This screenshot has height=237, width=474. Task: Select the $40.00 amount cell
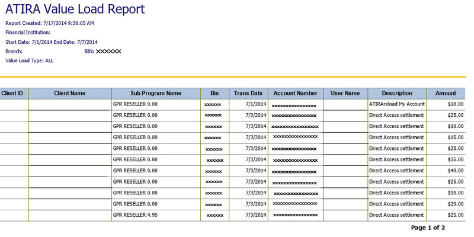(x=447, y=171)
